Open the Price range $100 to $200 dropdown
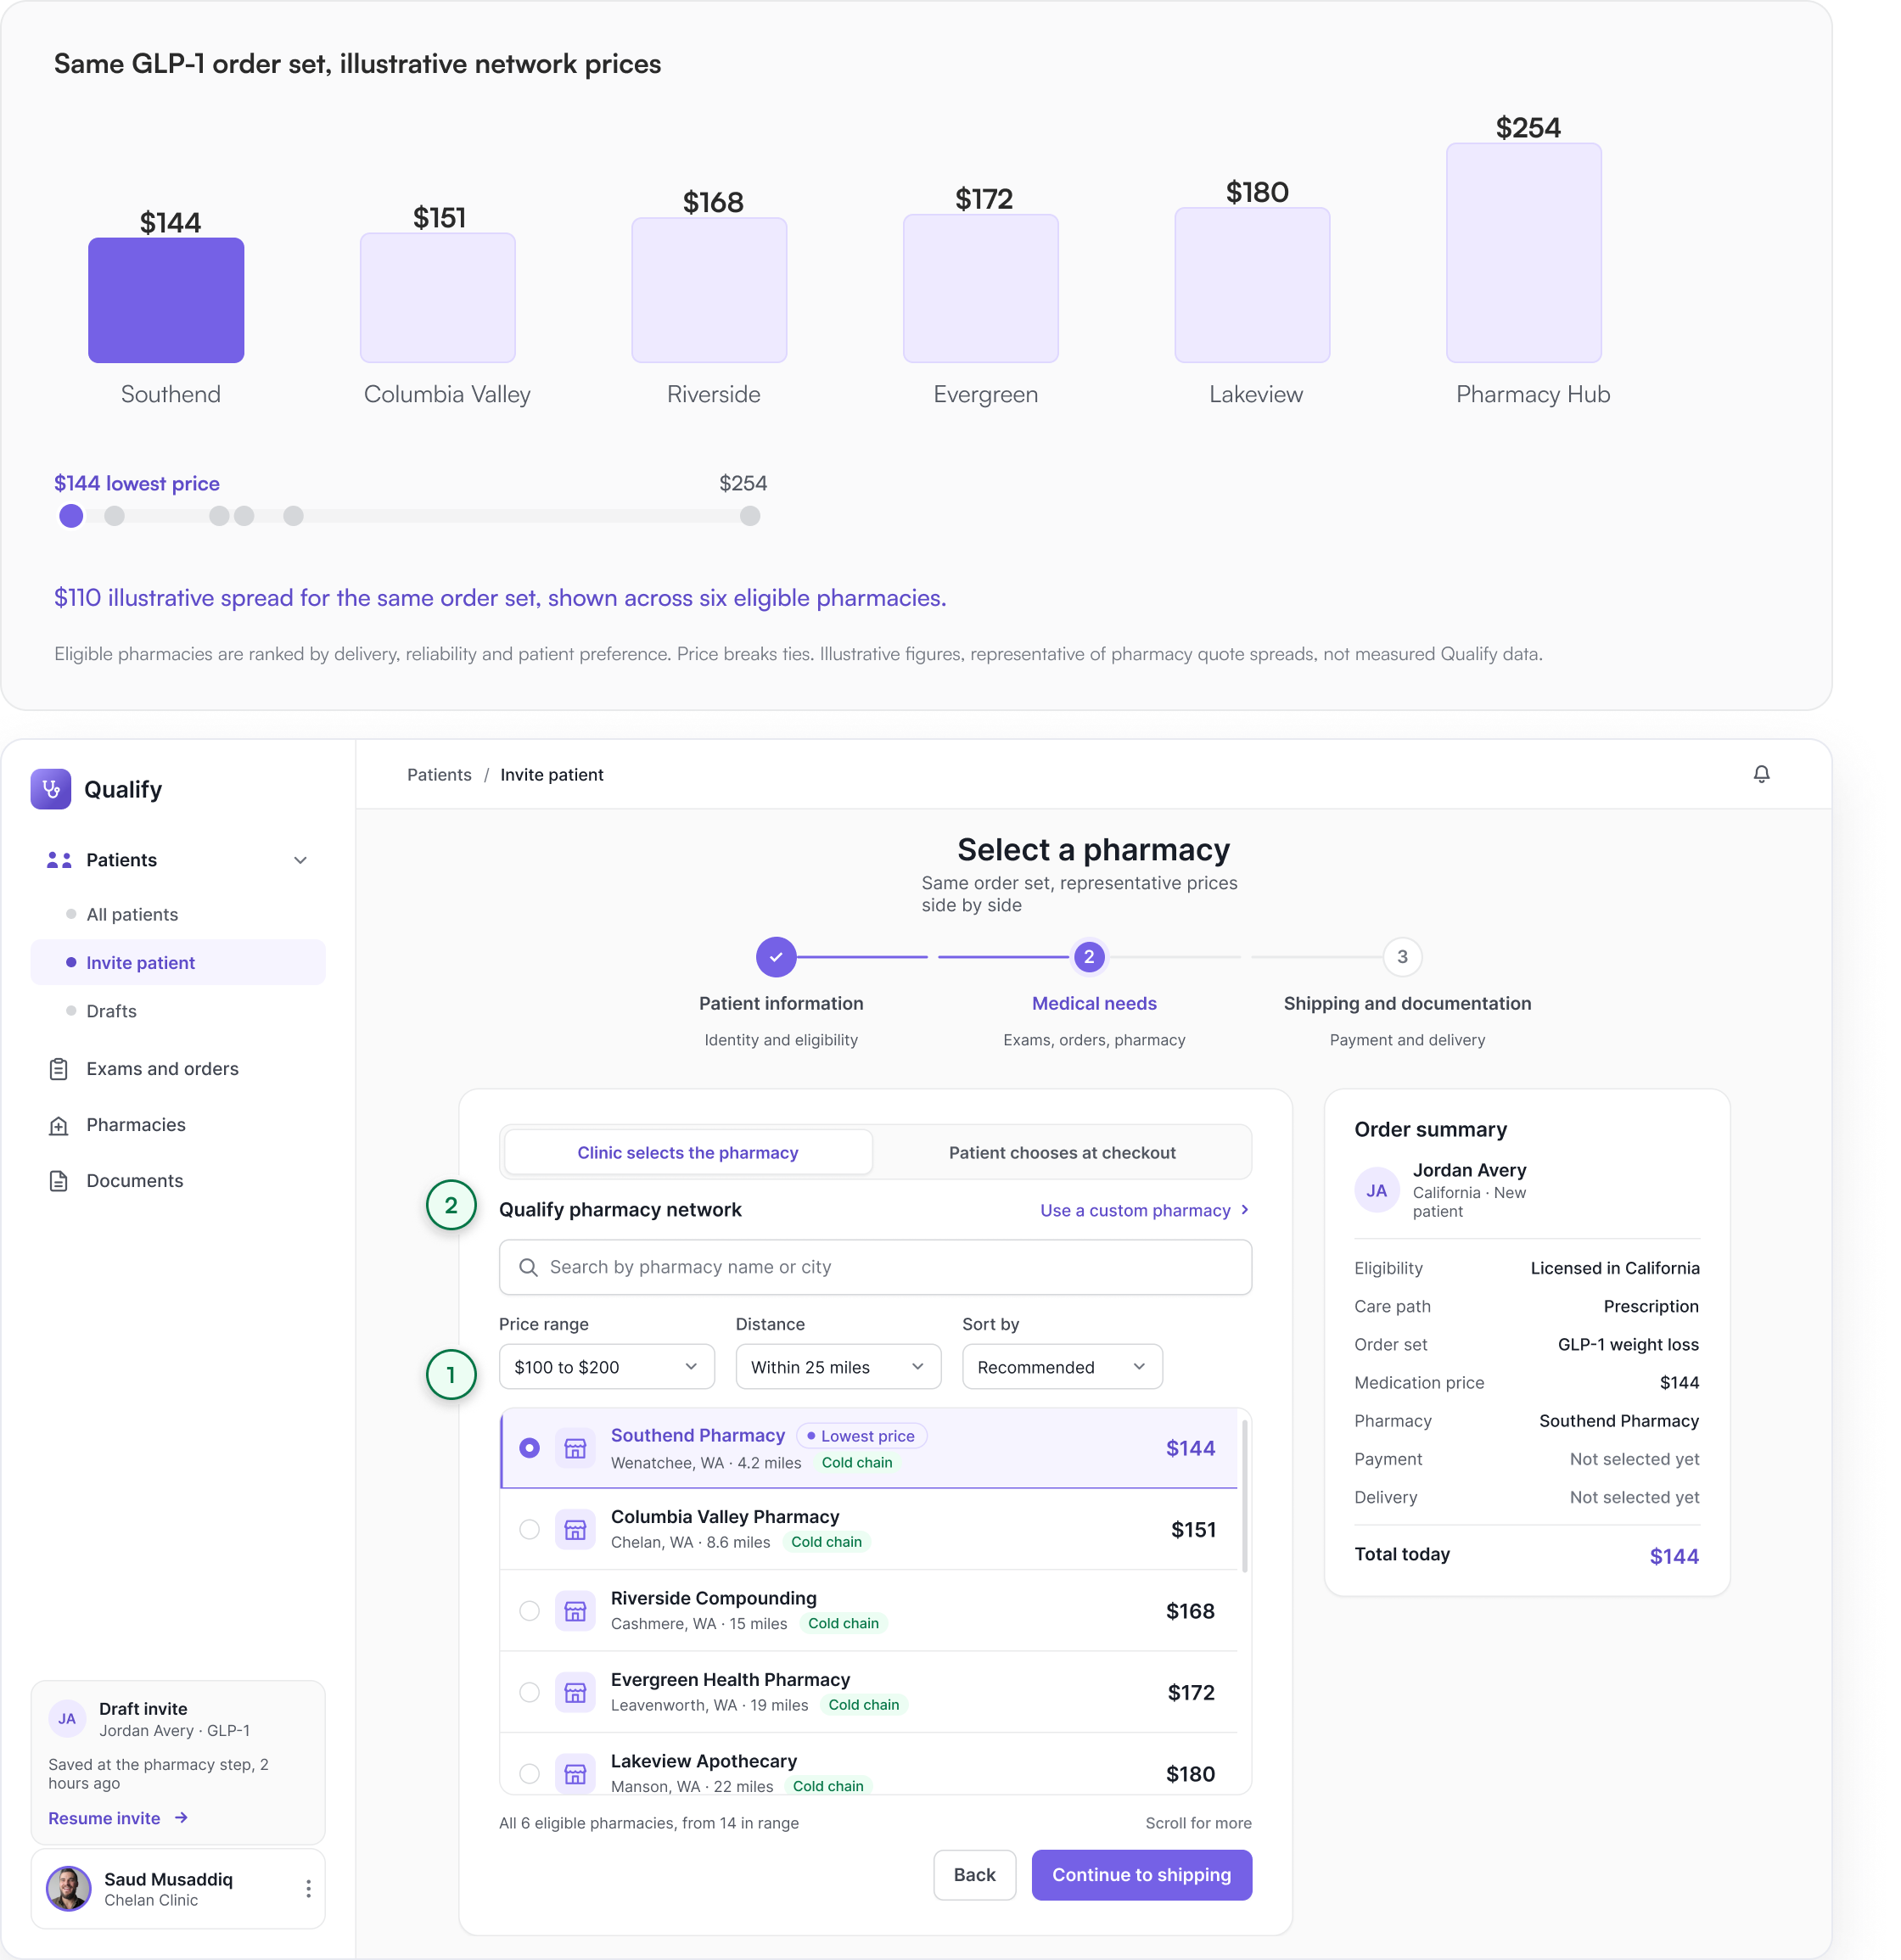 point(607,1367)
